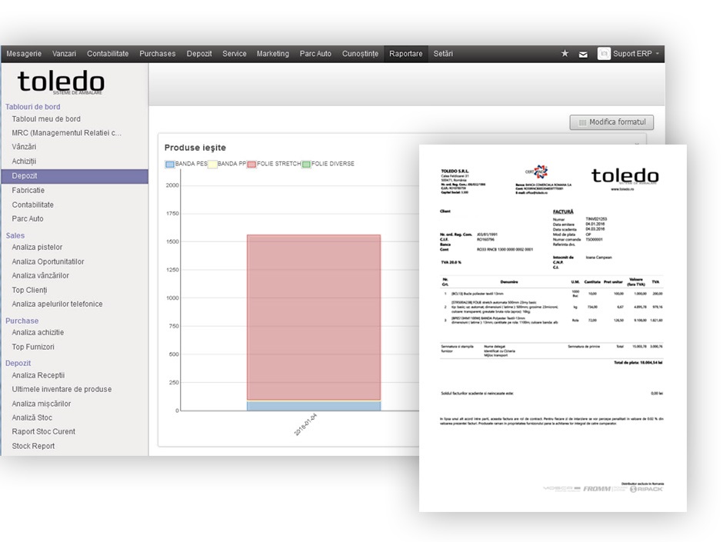Select the Raportare menu
The image size is (723, 542).
click(406, 54)
